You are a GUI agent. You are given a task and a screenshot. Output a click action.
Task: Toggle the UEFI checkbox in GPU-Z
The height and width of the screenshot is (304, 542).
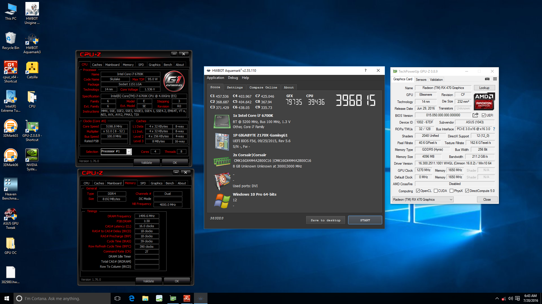(484, 115)
